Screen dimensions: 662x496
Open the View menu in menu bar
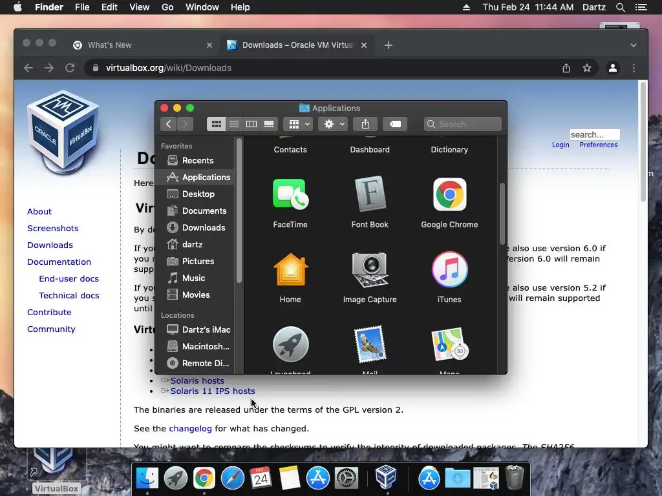click(140, 7)
